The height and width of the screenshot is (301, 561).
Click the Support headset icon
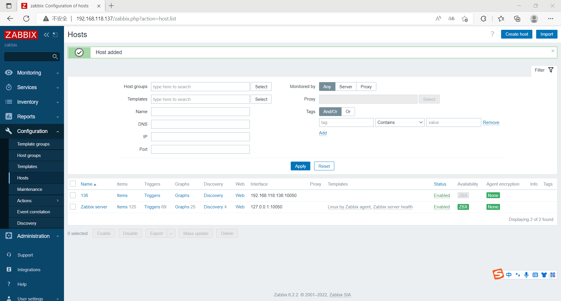[9, 255]
